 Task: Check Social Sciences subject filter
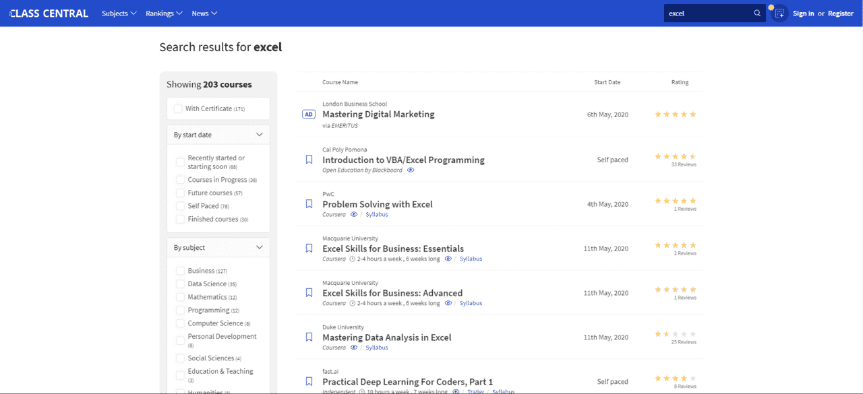point(180,358)
